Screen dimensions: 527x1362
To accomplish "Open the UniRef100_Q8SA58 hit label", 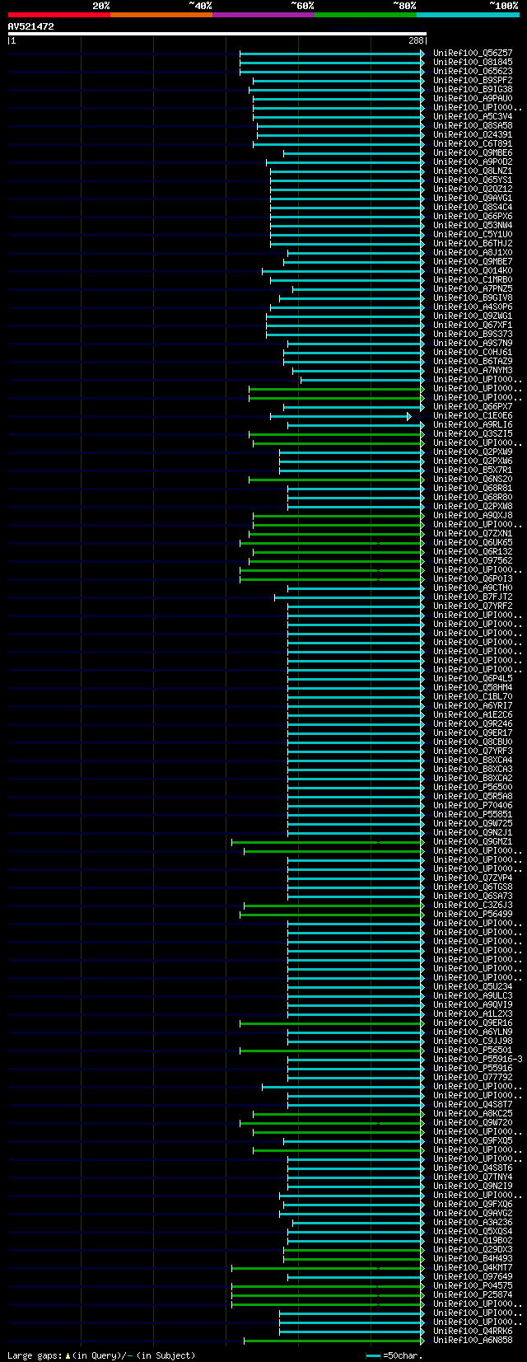I will point(473,125).
